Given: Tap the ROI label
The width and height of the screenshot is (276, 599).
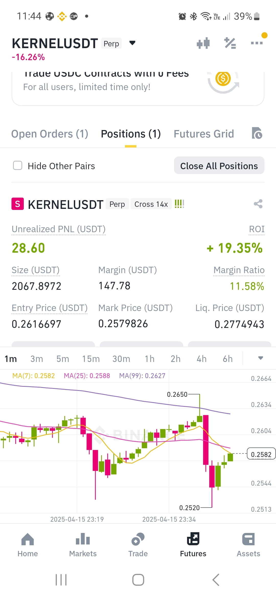Looking at the screenshot, I should [257, 229].
